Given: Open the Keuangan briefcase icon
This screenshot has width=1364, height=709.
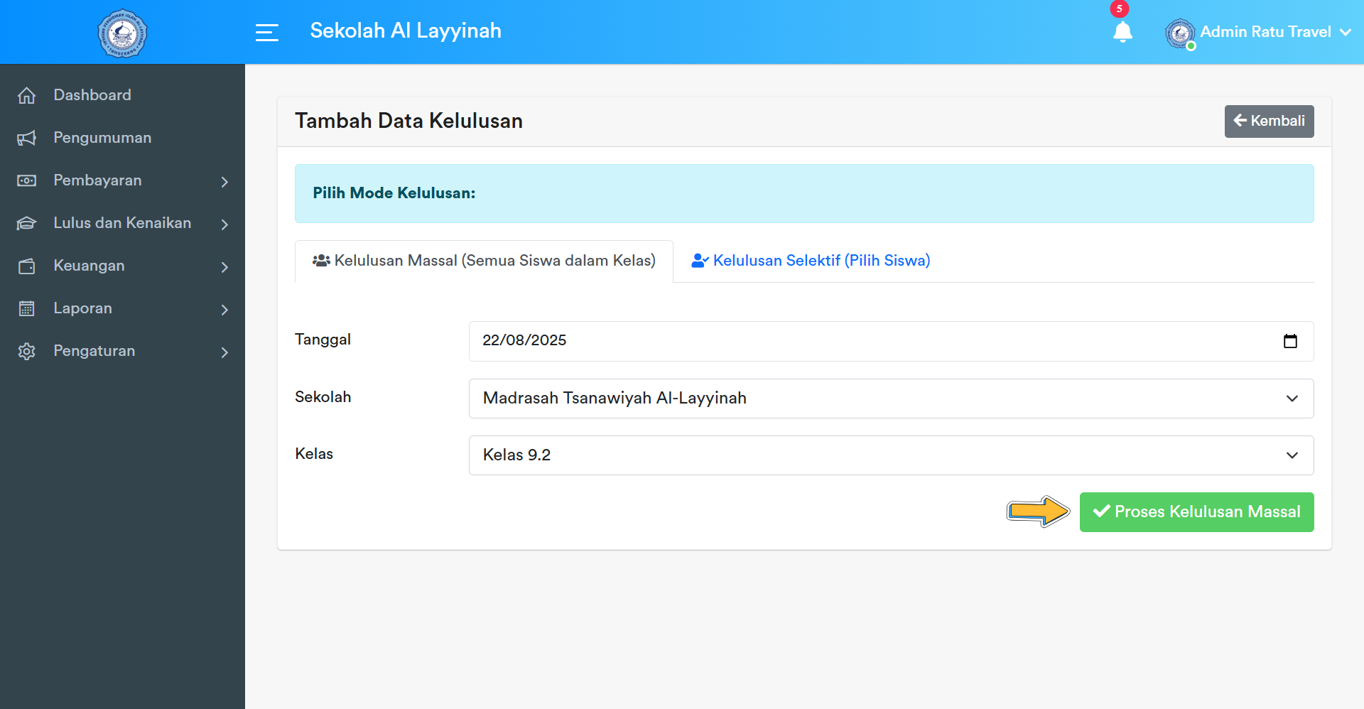Looking at the screenshot, I should coord(27,266).
